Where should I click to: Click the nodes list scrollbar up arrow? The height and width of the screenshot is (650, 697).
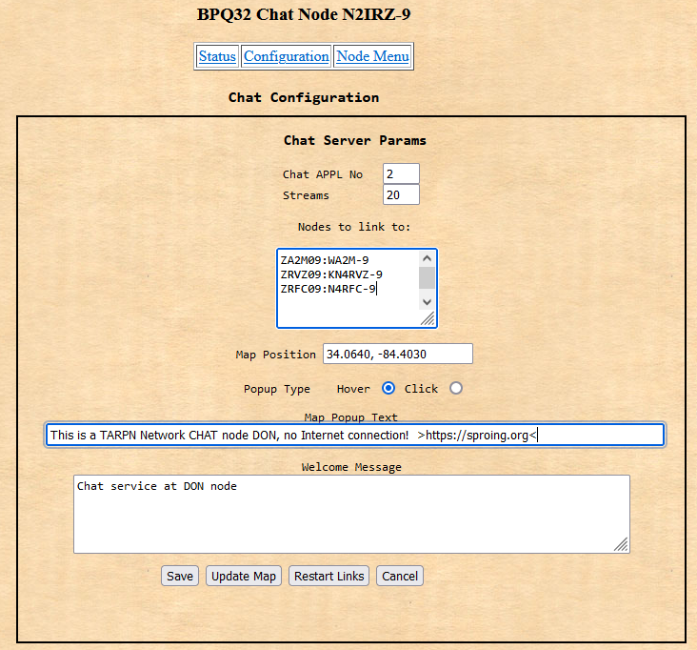click(428, 258)
